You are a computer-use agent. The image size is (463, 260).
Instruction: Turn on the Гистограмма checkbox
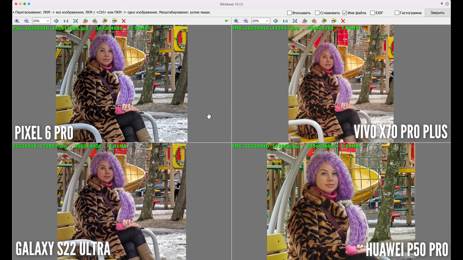(397, 13)
